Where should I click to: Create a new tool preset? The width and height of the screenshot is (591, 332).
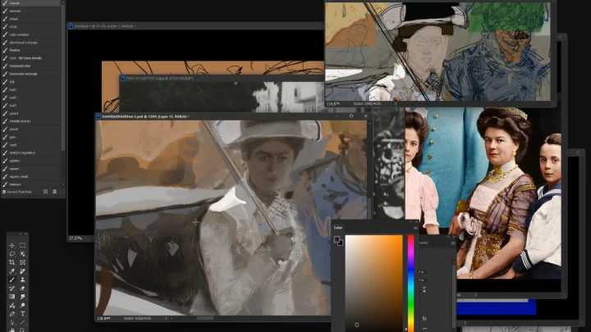point(46,192)
